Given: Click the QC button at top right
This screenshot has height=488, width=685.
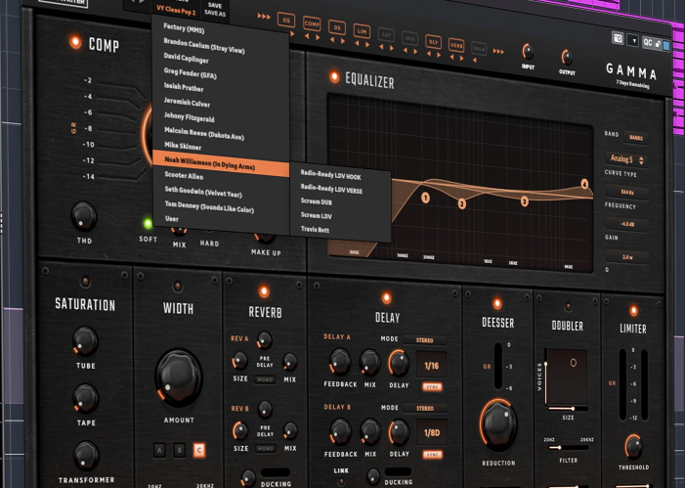Looking at the screenshot, I should click(648, 42).
